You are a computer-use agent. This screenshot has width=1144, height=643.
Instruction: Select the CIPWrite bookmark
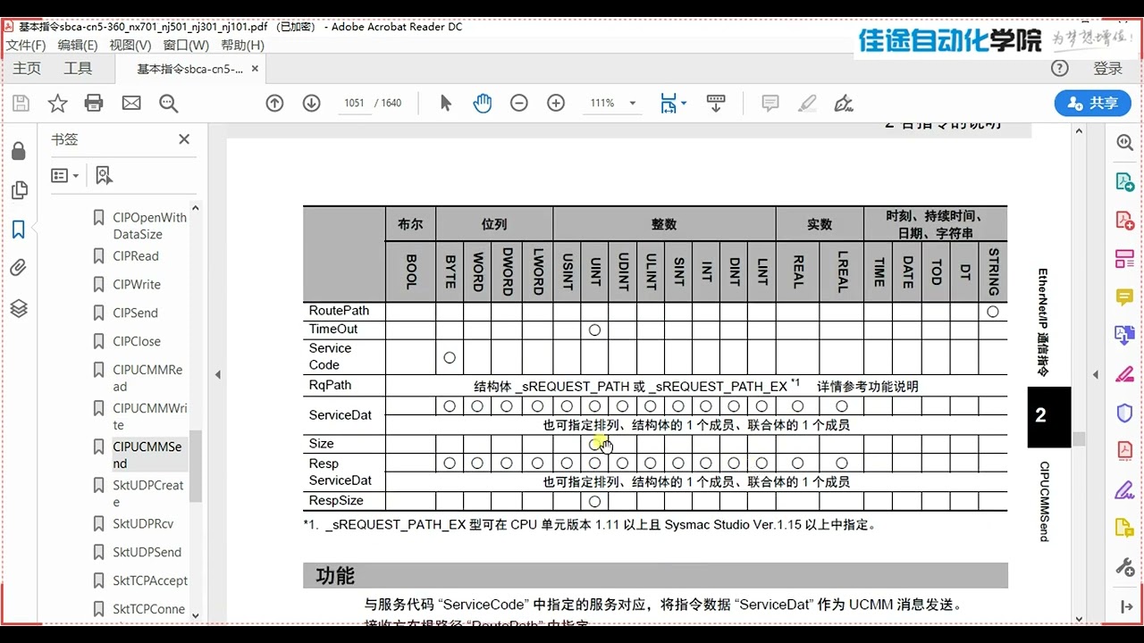click(137, 285)
